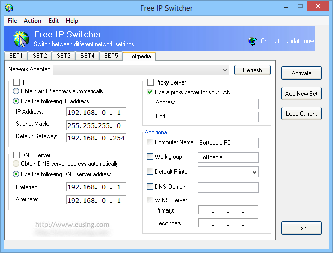Check the Computer Name checkbox
This screenshot has height=253, width=333.
pos(150,142)
